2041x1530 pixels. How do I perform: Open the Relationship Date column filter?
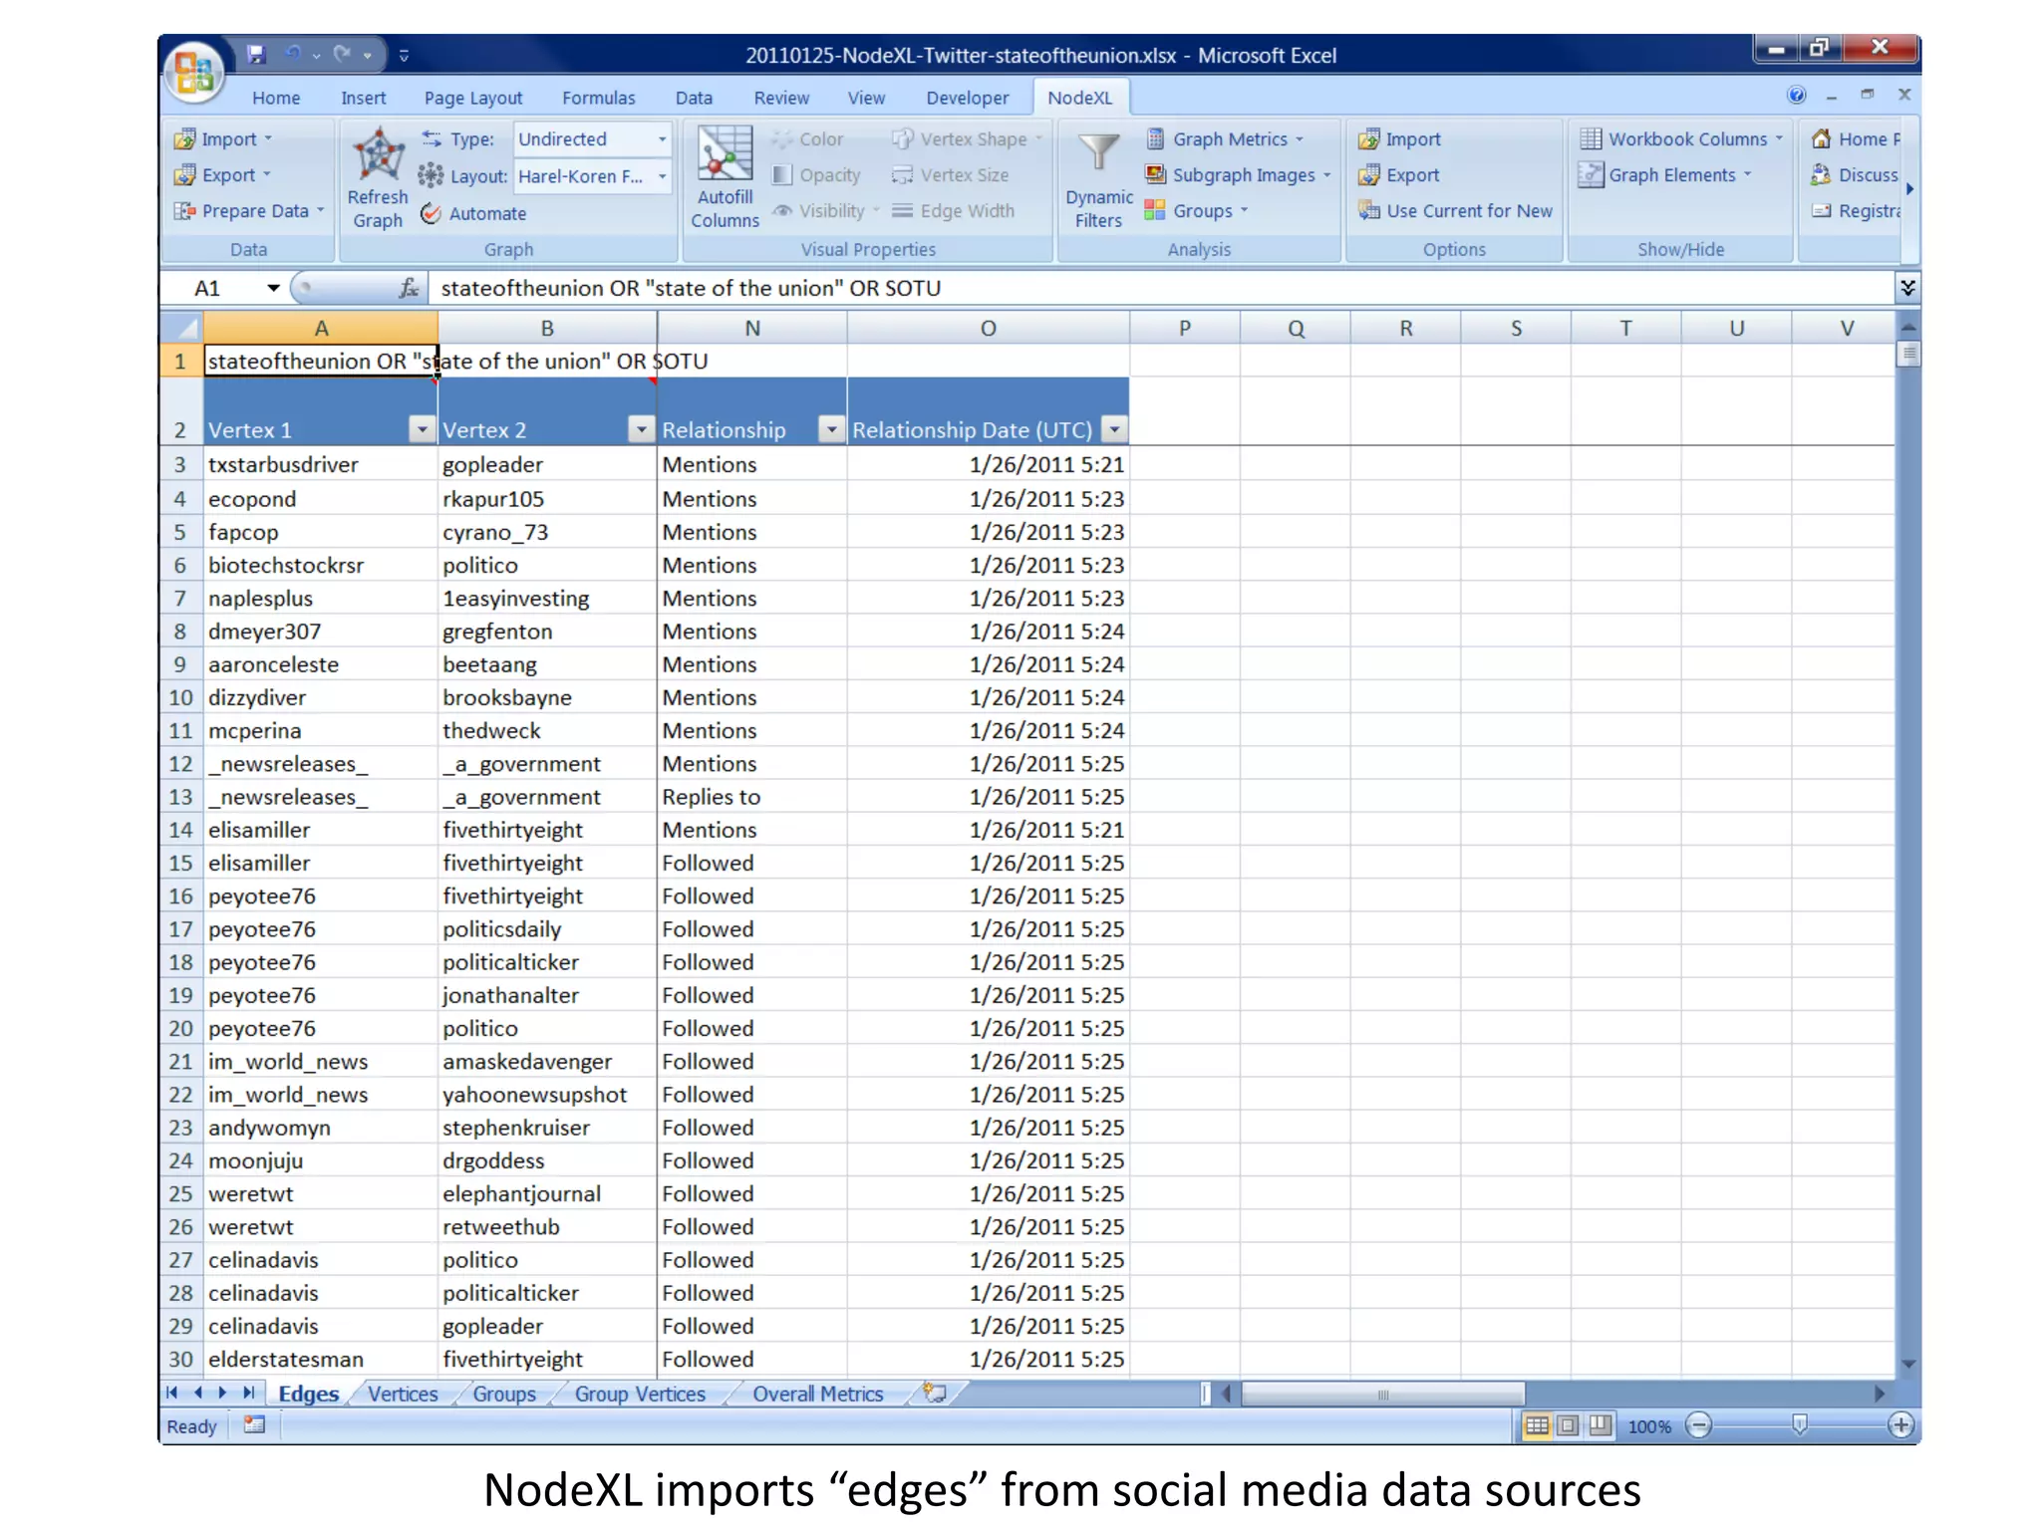pos(1115,429)
